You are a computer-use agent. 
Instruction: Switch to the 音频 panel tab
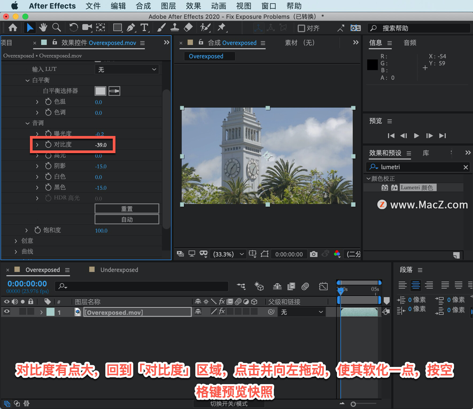[410, 43]
